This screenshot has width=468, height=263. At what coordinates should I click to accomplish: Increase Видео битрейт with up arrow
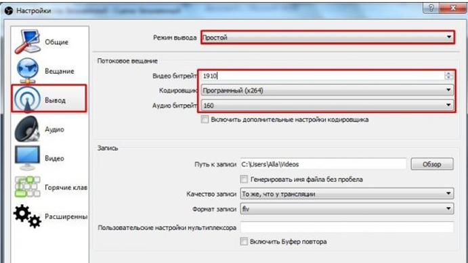pyautogui.click(x=448, y=73)
